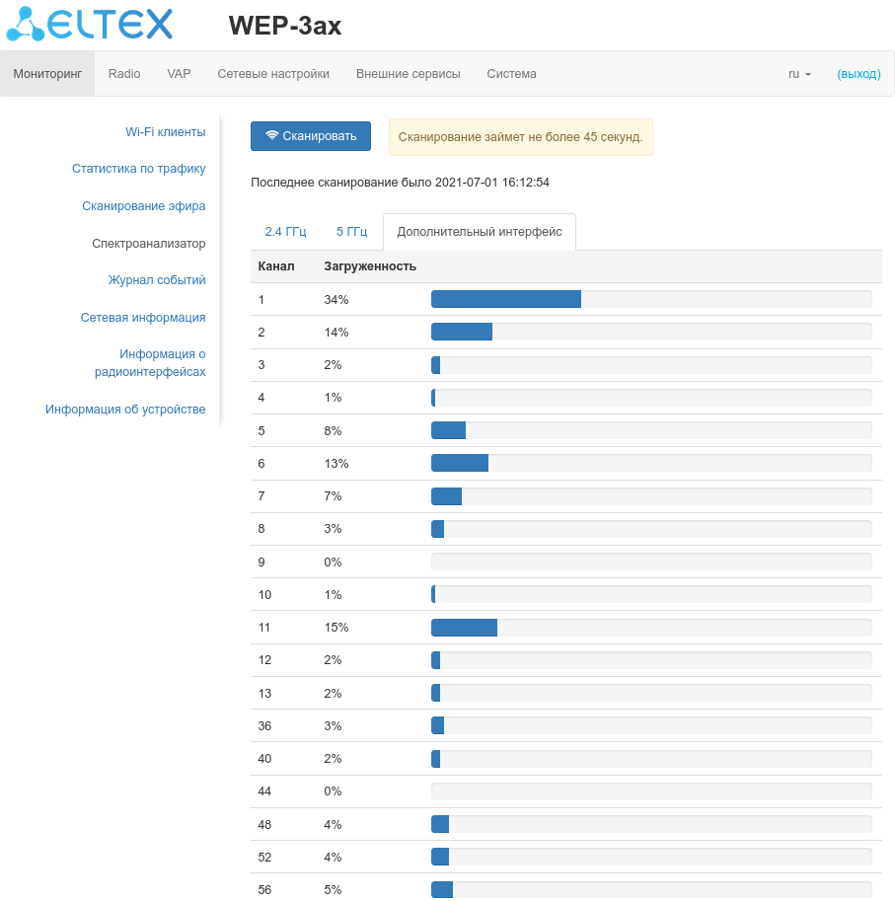Open the Система menu
Image resolution: width=895 pixels, height=901 pixels.
[x=511, y=74]
